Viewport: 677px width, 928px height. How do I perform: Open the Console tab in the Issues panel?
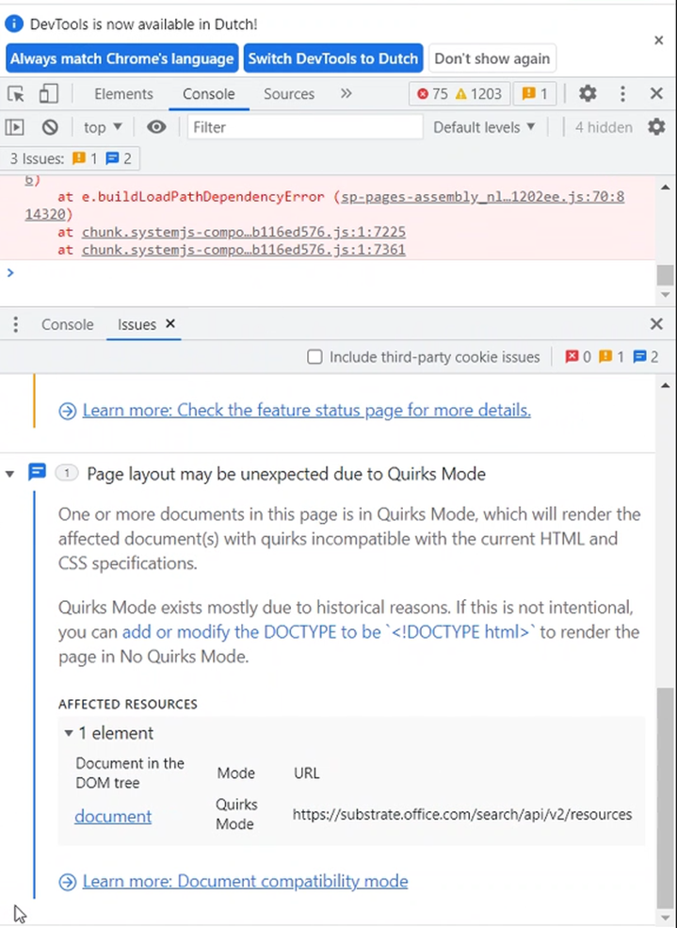coord(67,324)
